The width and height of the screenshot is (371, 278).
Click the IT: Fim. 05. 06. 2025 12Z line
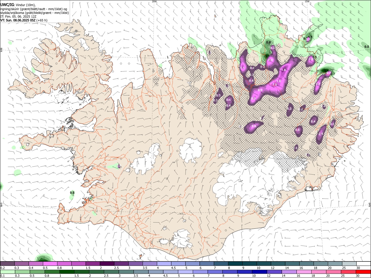tap(18, 17)
